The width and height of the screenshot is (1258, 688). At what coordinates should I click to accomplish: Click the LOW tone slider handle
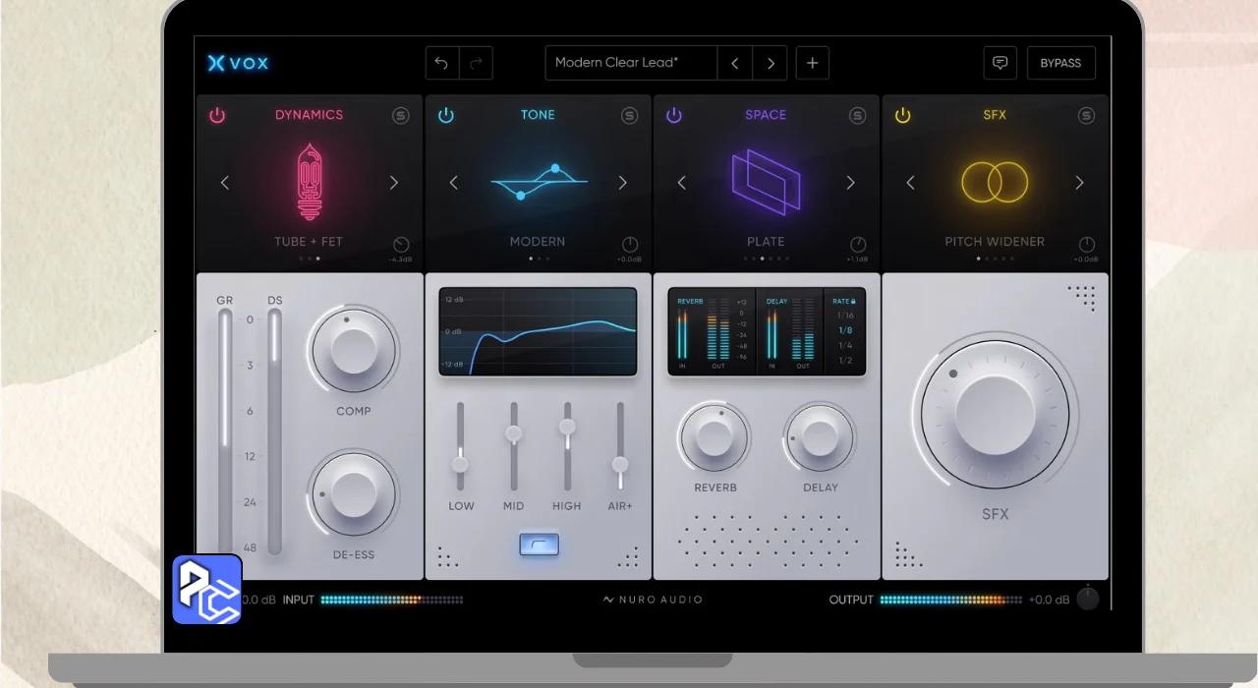[459, 464]
